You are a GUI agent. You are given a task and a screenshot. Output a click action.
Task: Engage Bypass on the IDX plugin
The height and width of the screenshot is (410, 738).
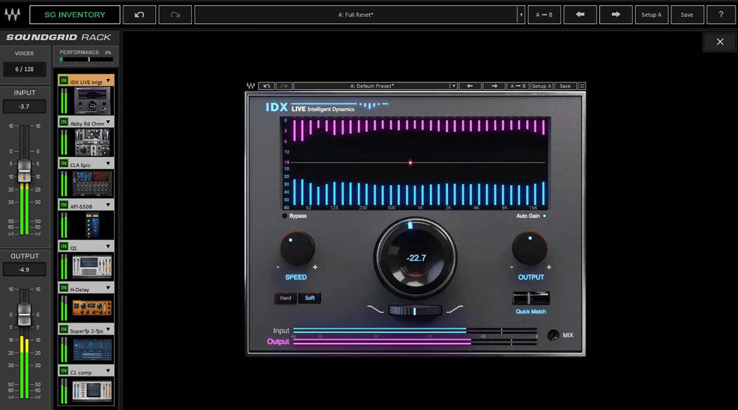click(285, 215)
